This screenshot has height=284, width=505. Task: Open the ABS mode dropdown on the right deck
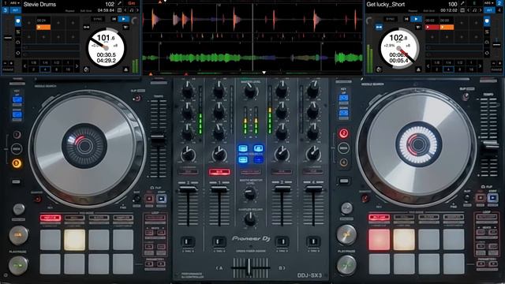[x=489, y=3]
